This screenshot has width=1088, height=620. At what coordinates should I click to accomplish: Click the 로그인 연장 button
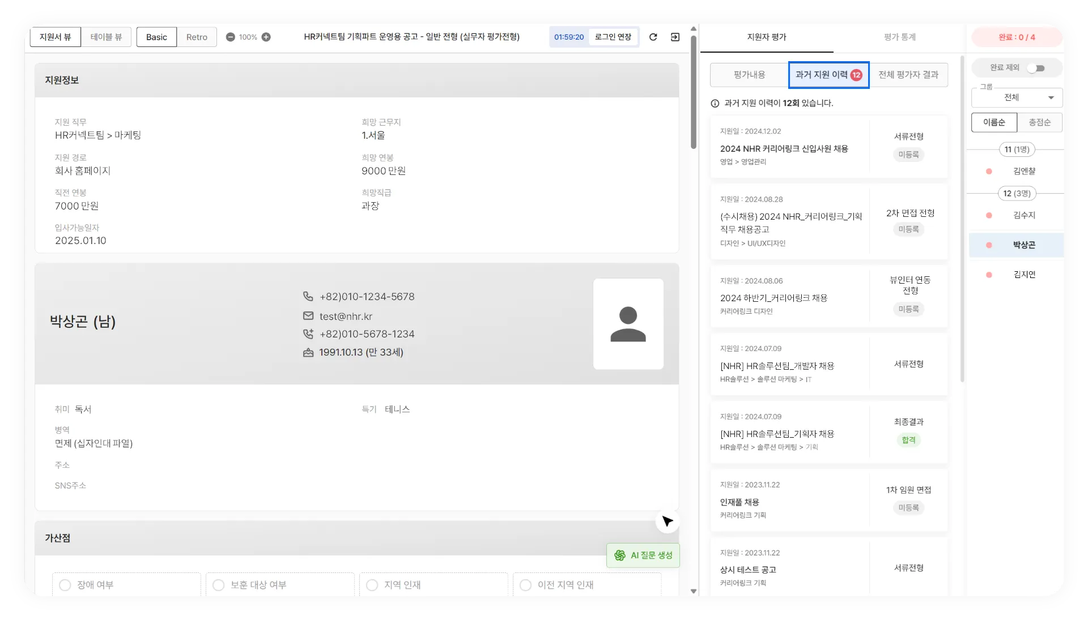pos(613,37)
